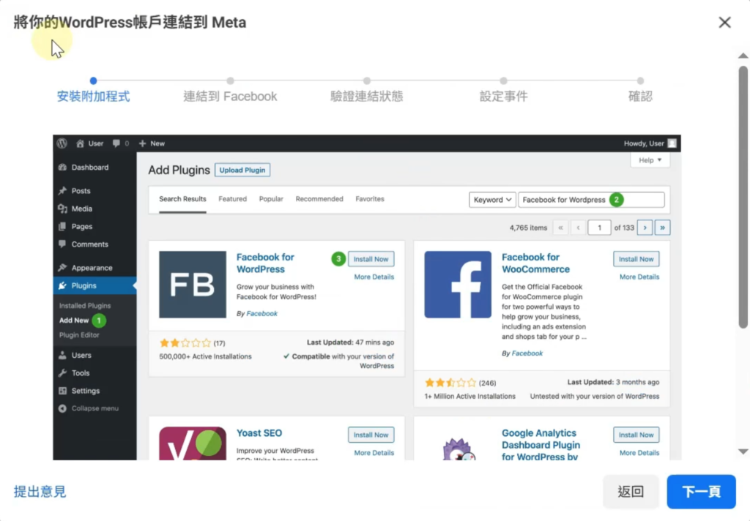Viewport: 750px width, 521px height.
Task: Click the Facebook for WordPress FB plugin icon
Action: pyautogui.click(x=193, y=285)
